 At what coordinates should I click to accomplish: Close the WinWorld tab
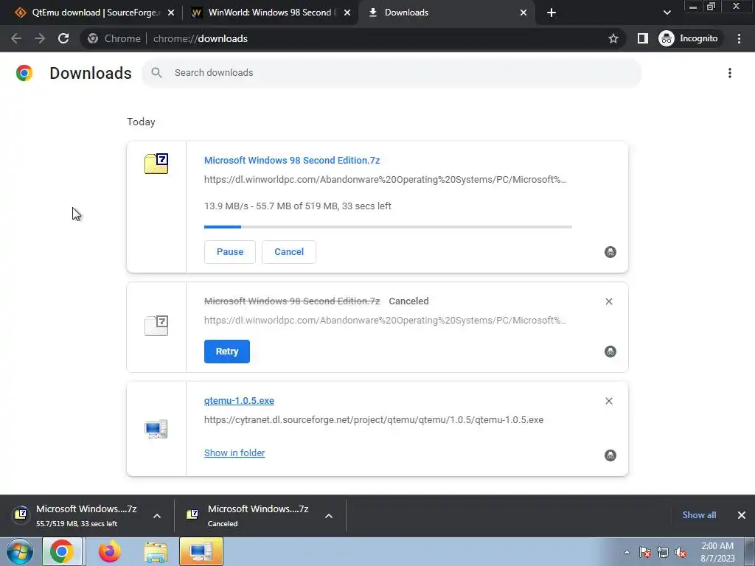pos(347,13)
